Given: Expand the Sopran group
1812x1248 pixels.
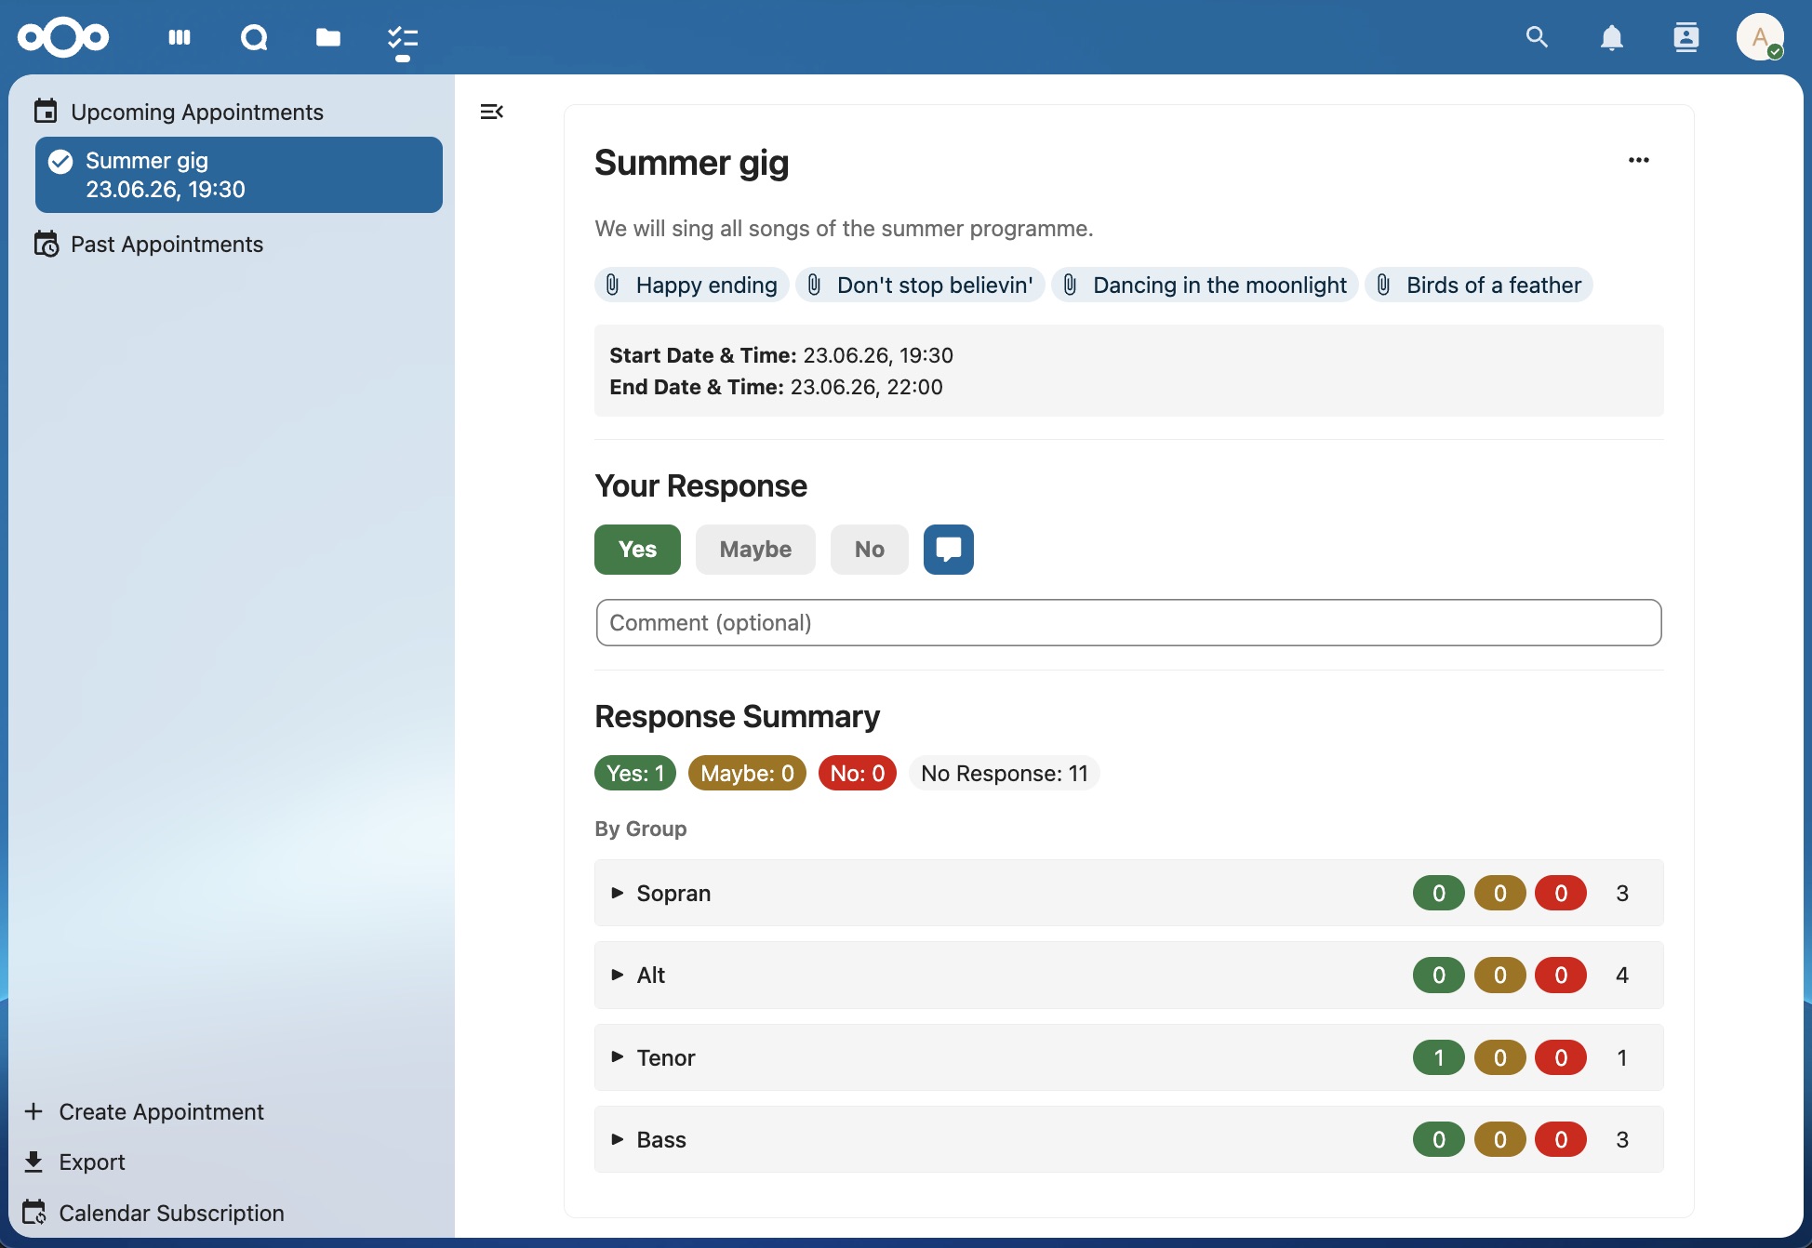Looking at the screenshot, I should pyautogui.click(x=1128, y=893).
